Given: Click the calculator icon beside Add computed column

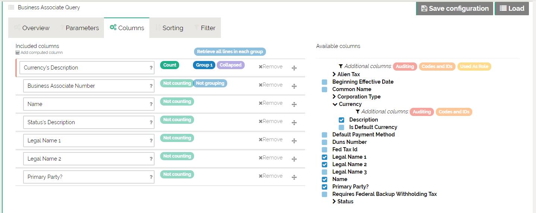Looking at the screenshot, I should [18, 53].
